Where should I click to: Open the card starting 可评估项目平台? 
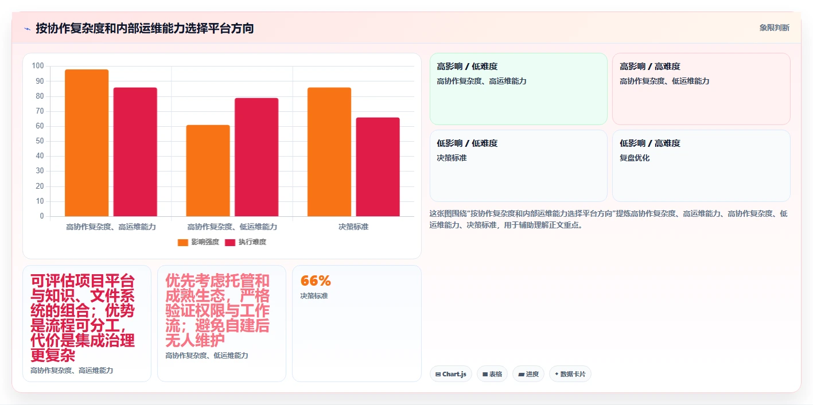(x=87, y=324)
